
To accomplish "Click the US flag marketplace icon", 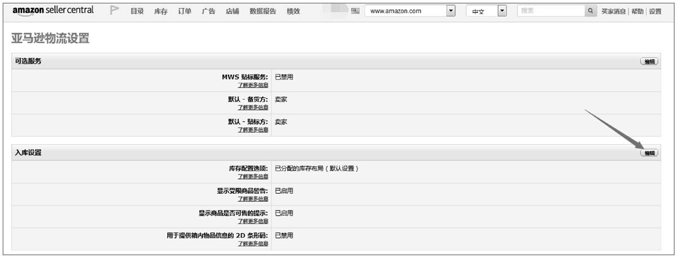I will click(355, 11).
